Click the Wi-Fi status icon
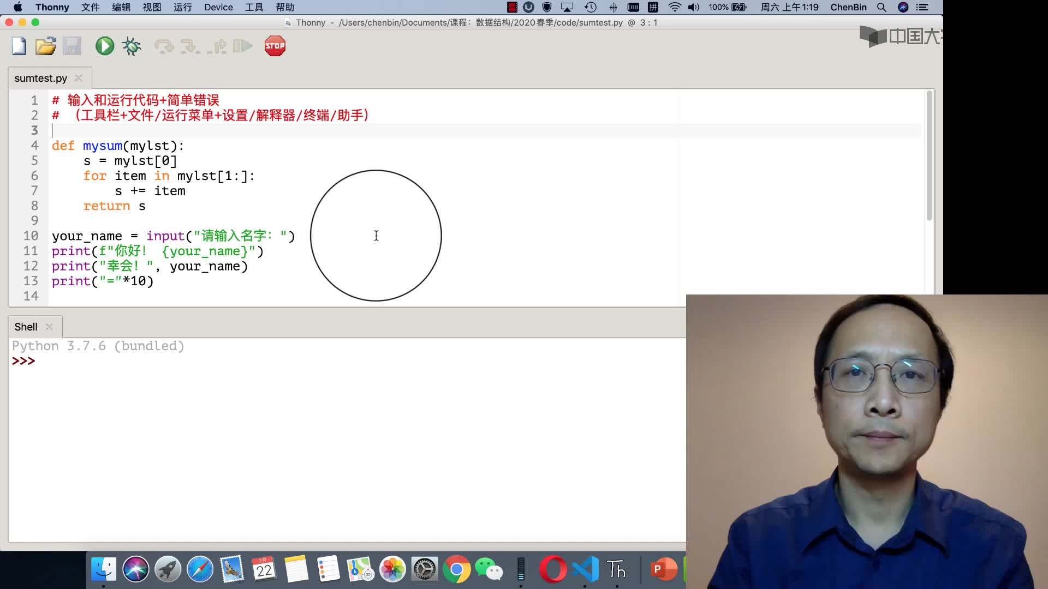 (675, 7)
